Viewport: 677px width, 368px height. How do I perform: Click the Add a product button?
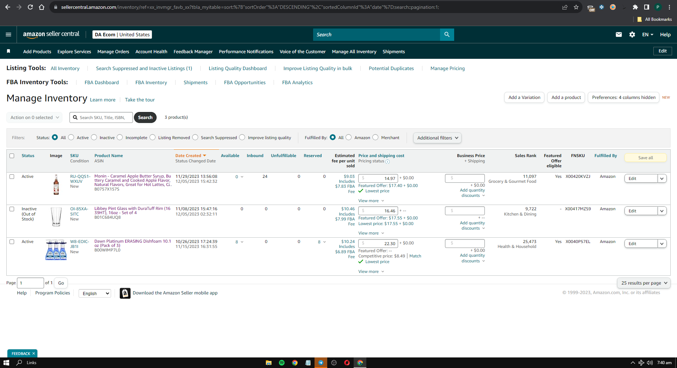pos(566,98)
